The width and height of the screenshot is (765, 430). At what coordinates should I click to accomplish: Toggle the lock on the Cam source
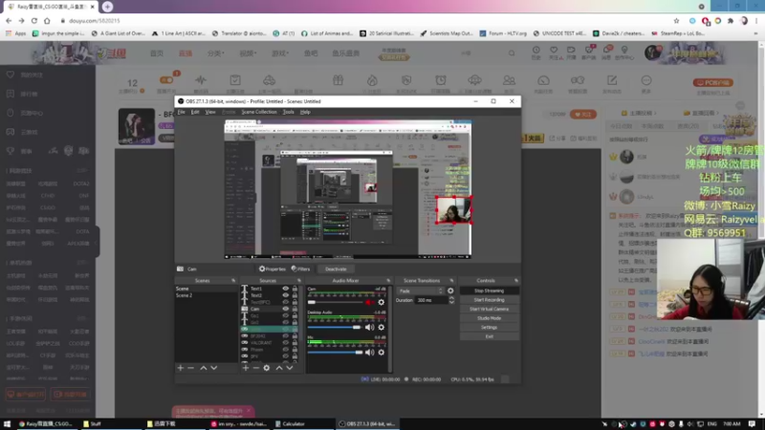[x=295, y=309]
